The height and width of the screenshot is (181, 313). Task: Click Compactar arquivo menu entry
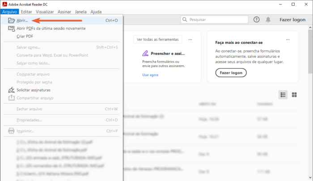point(62,74)
